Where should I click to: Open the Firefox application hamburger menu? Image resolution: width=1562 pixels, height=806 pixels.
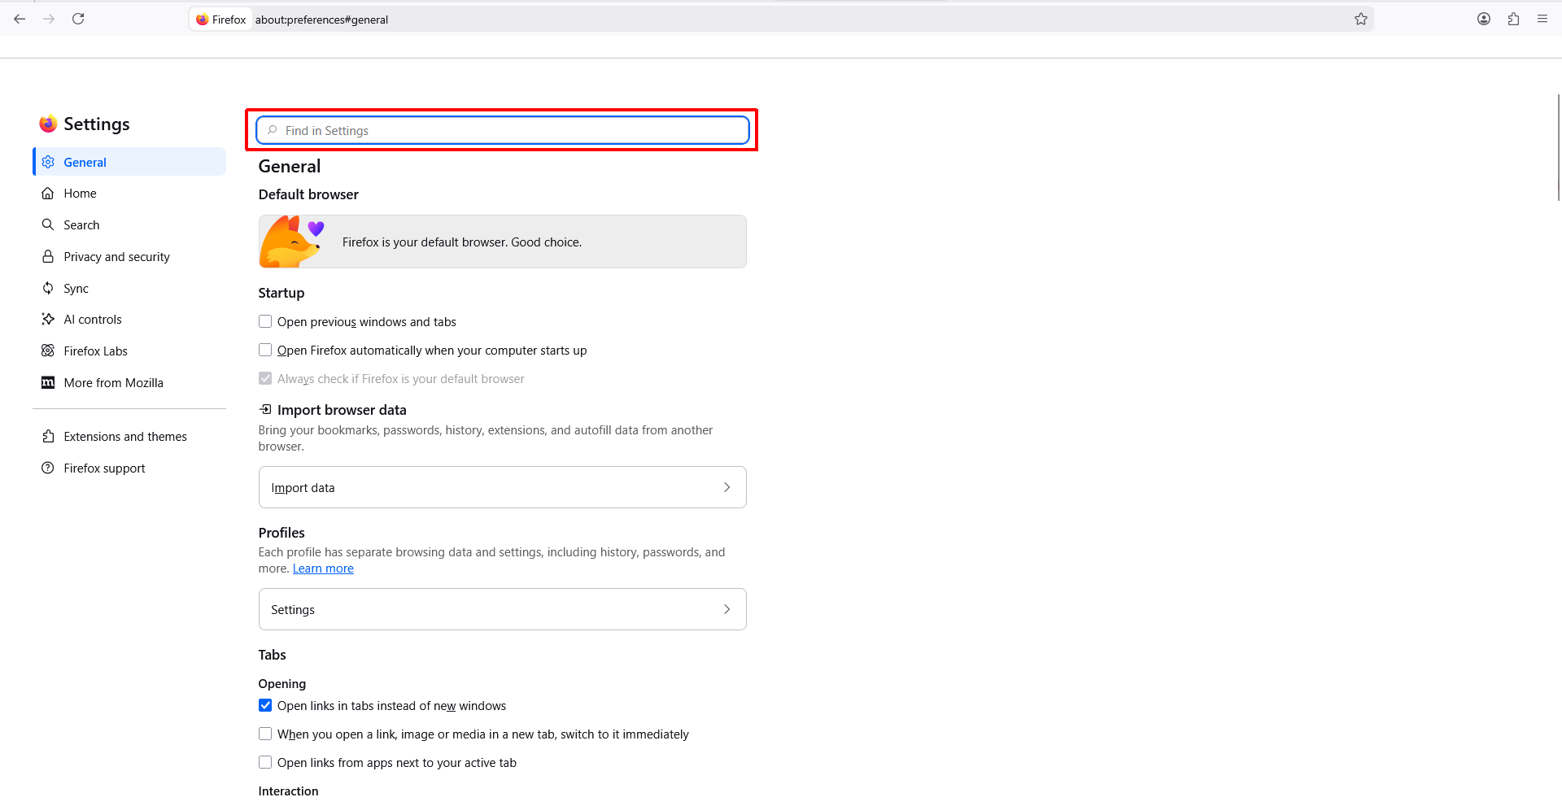[1542, 19]
